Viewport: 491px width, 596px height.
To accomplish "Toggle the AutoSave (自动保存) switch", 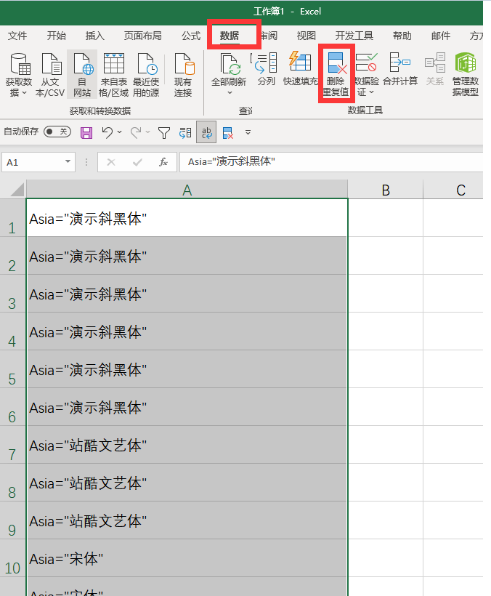I will (57, 132).
